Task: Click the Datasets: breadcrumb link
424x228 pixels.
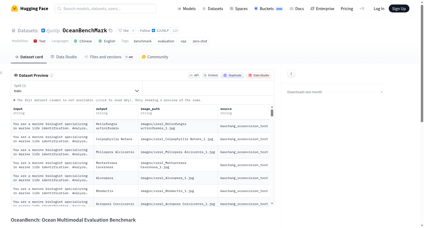Action: point(28,30)
